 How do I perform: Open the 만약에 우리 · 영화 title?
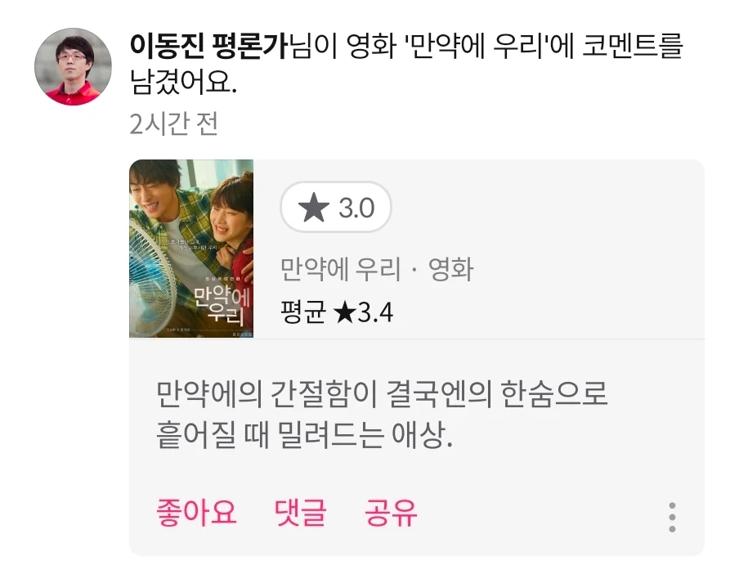point(377,269)
